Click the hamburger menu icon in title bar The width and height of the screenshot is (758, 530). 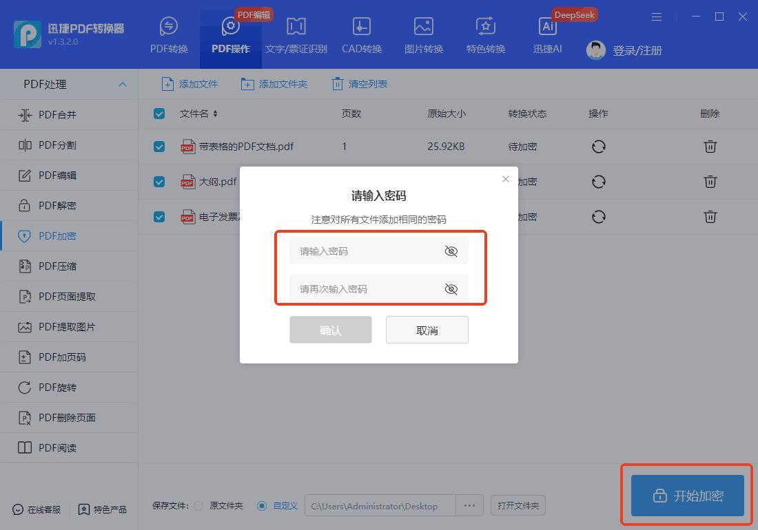[657, 17]
